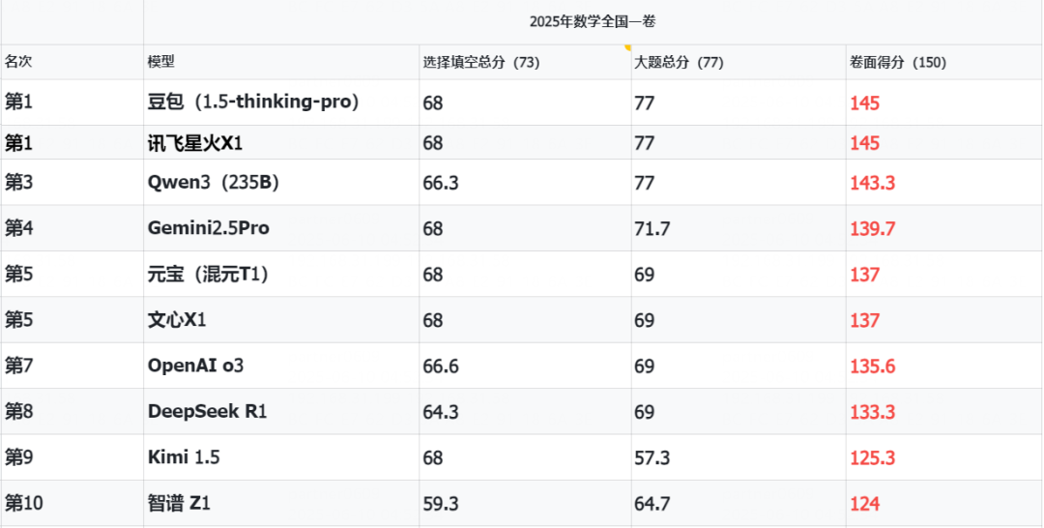Click the 名次 column header cell
This screenshot has width=1044, height=528.
click(x=72, y=62)
